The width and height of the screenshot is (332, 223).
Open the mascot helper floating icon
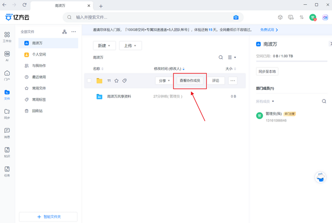[320, 177]
